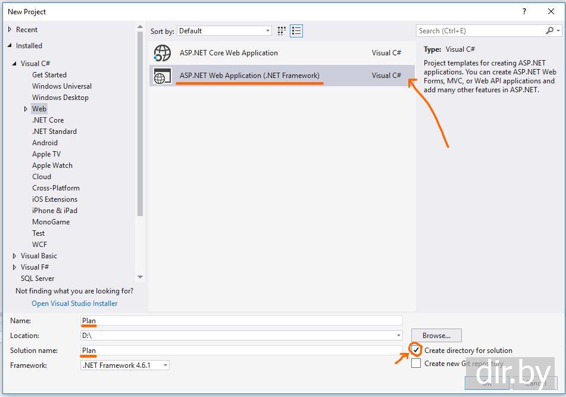Open search options dropdown arrow
This screenshot has width=566, height=397.
point(558,31)
